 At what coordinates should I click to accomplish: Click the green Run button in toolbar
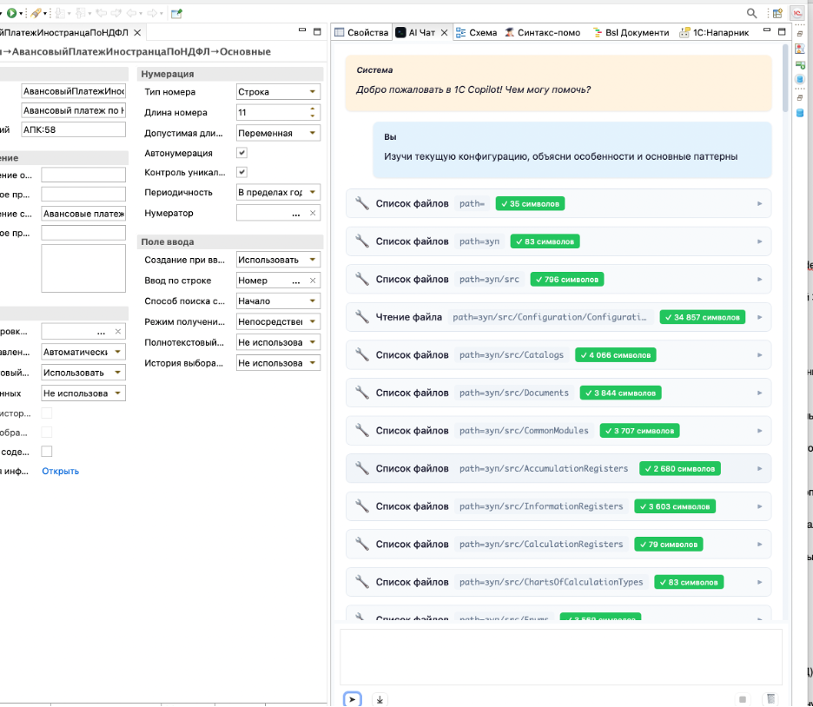click(x=11, y=13)
